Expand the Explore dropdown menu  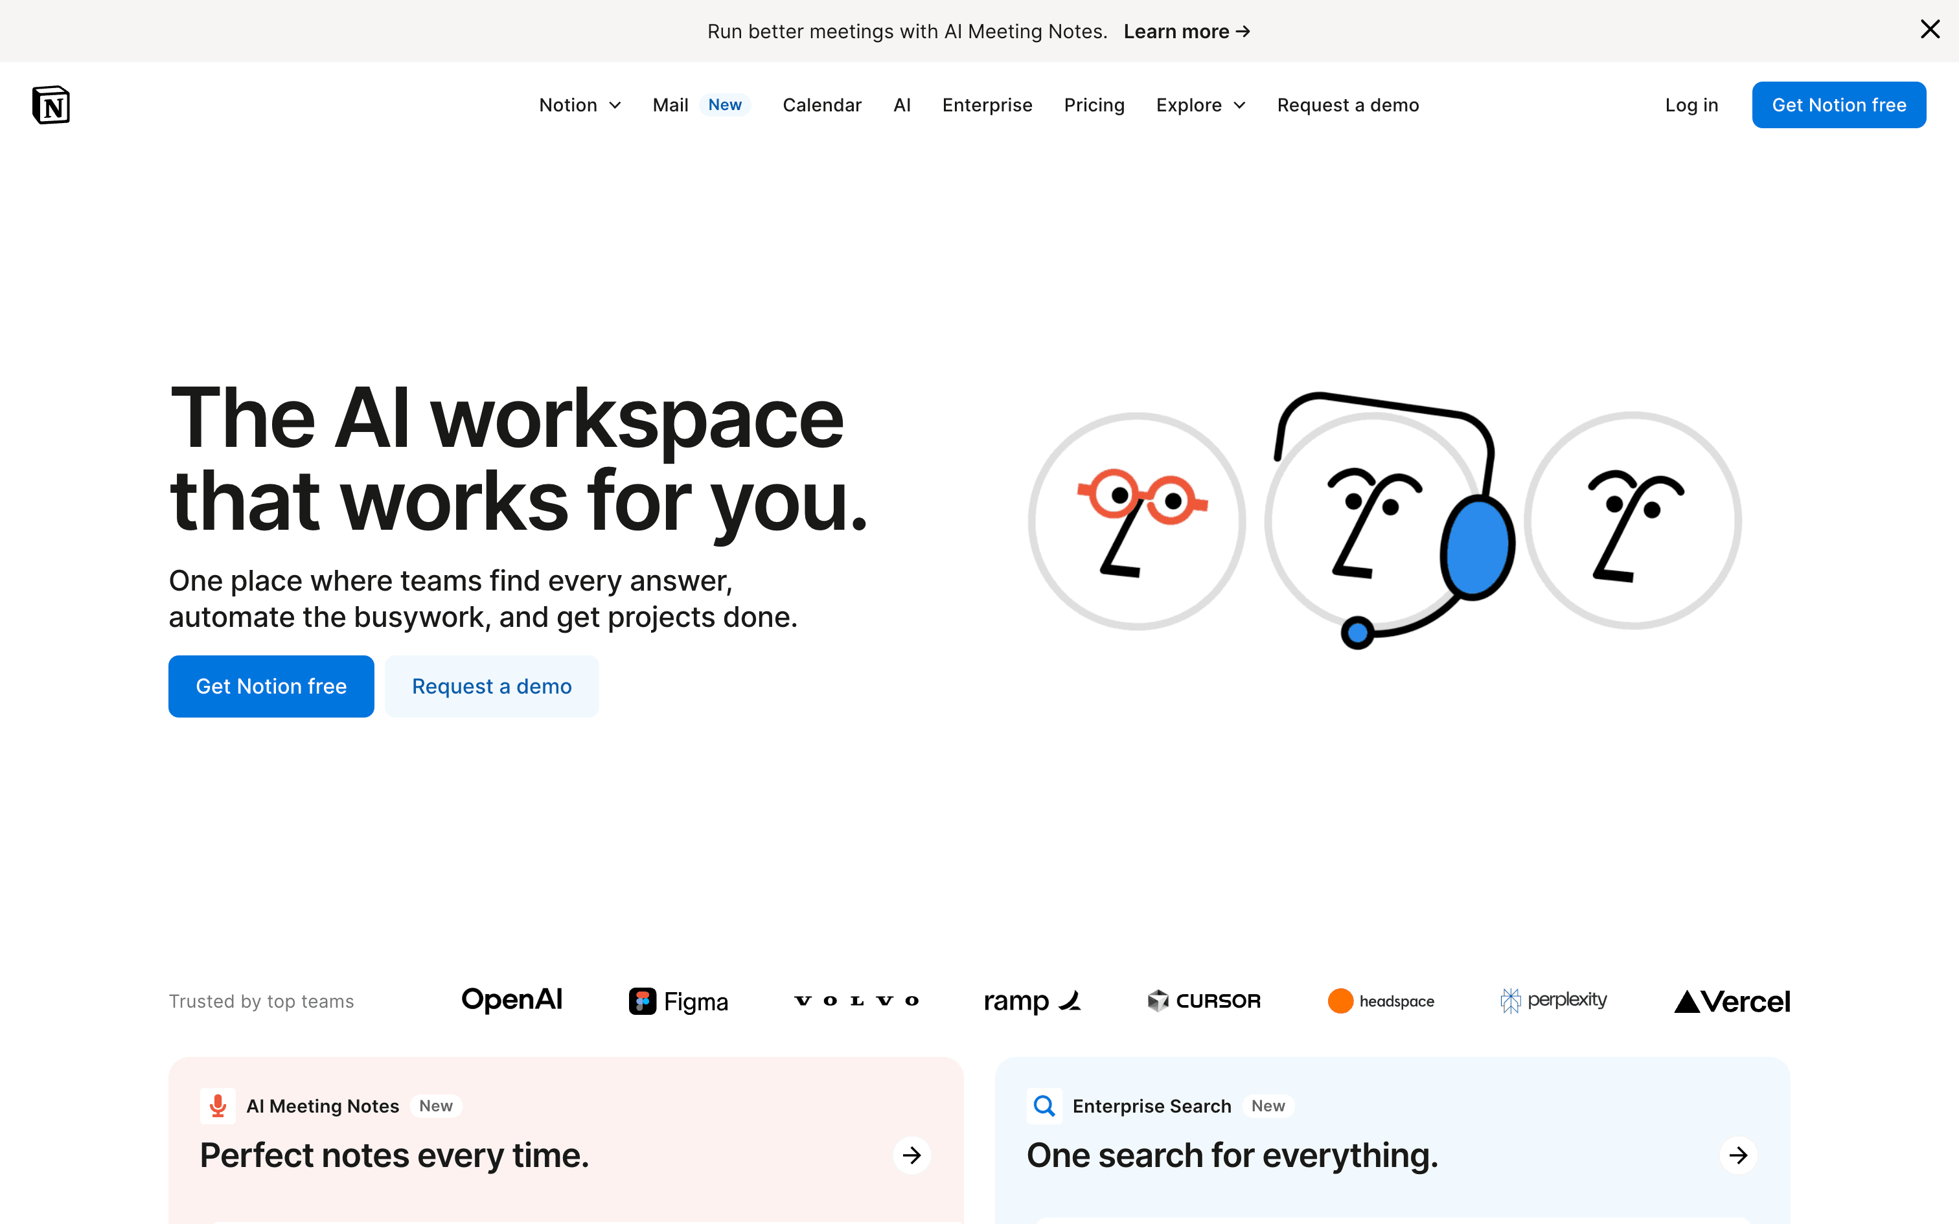1200,105
